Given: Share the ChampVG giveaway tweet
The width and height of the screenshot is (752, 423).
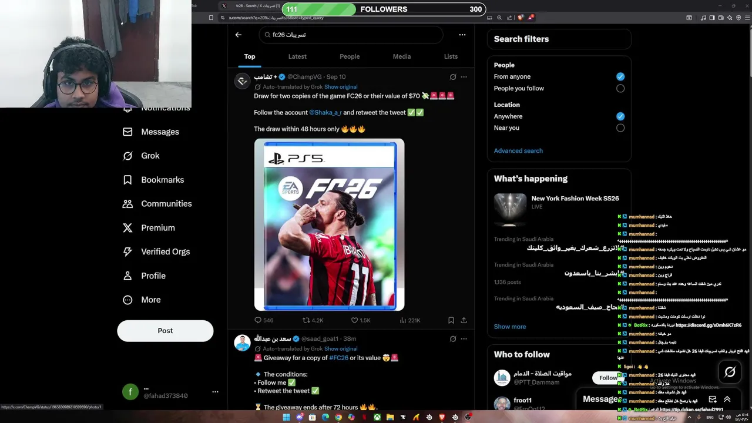Looking at the screenshot, I should point(464,320).
